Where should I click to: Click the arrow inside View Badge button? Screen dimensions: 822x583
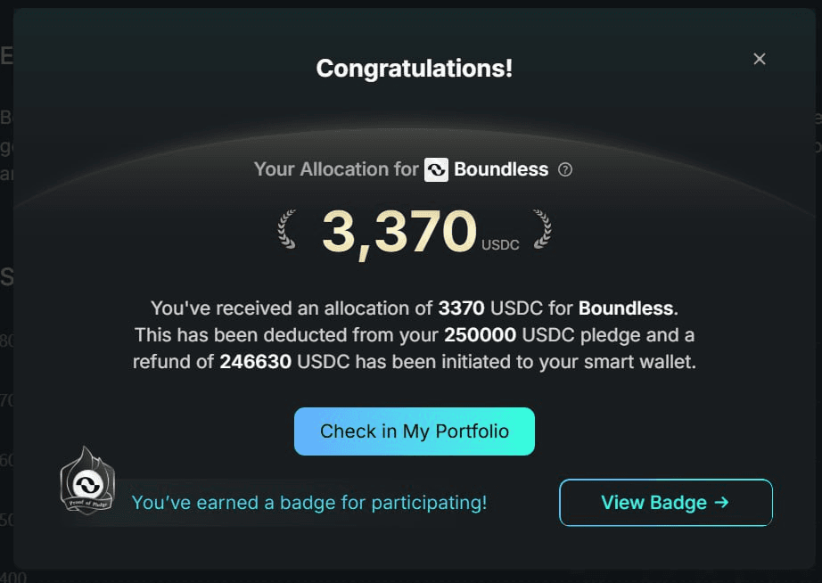[x=722, y=502]
